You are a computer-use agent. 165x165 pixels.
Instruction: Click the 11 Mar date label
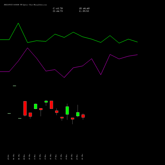[35, 157]
